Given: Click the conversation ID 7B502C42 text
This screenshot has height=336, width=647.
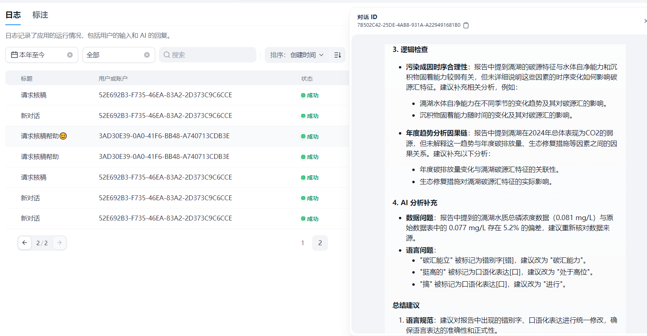Looking at the screenshot, I should click(409, 25).
